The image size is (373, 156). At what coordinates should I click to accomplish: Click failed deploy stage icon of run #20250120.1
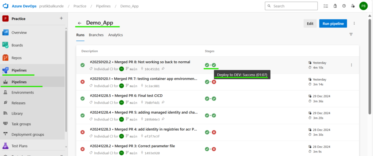[214, 82]
